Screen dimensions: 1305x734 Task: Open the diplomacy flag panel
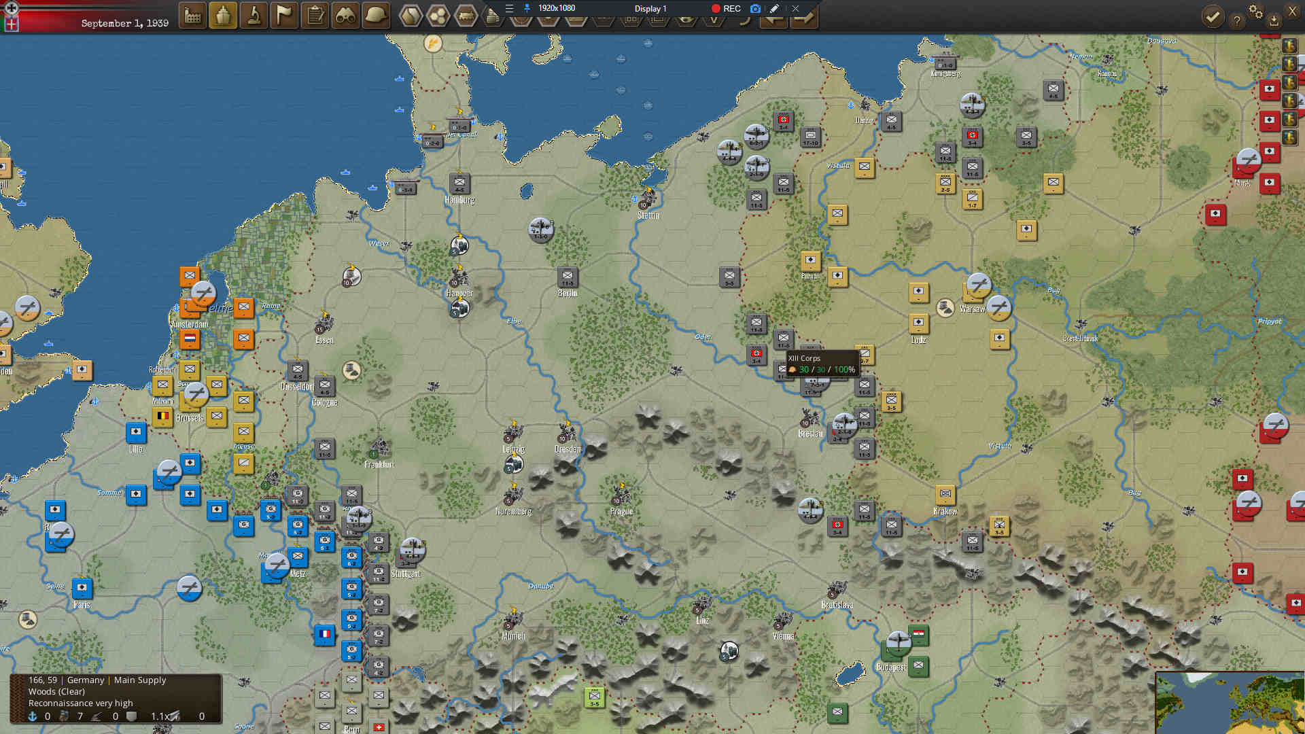(x=285, y=16)
